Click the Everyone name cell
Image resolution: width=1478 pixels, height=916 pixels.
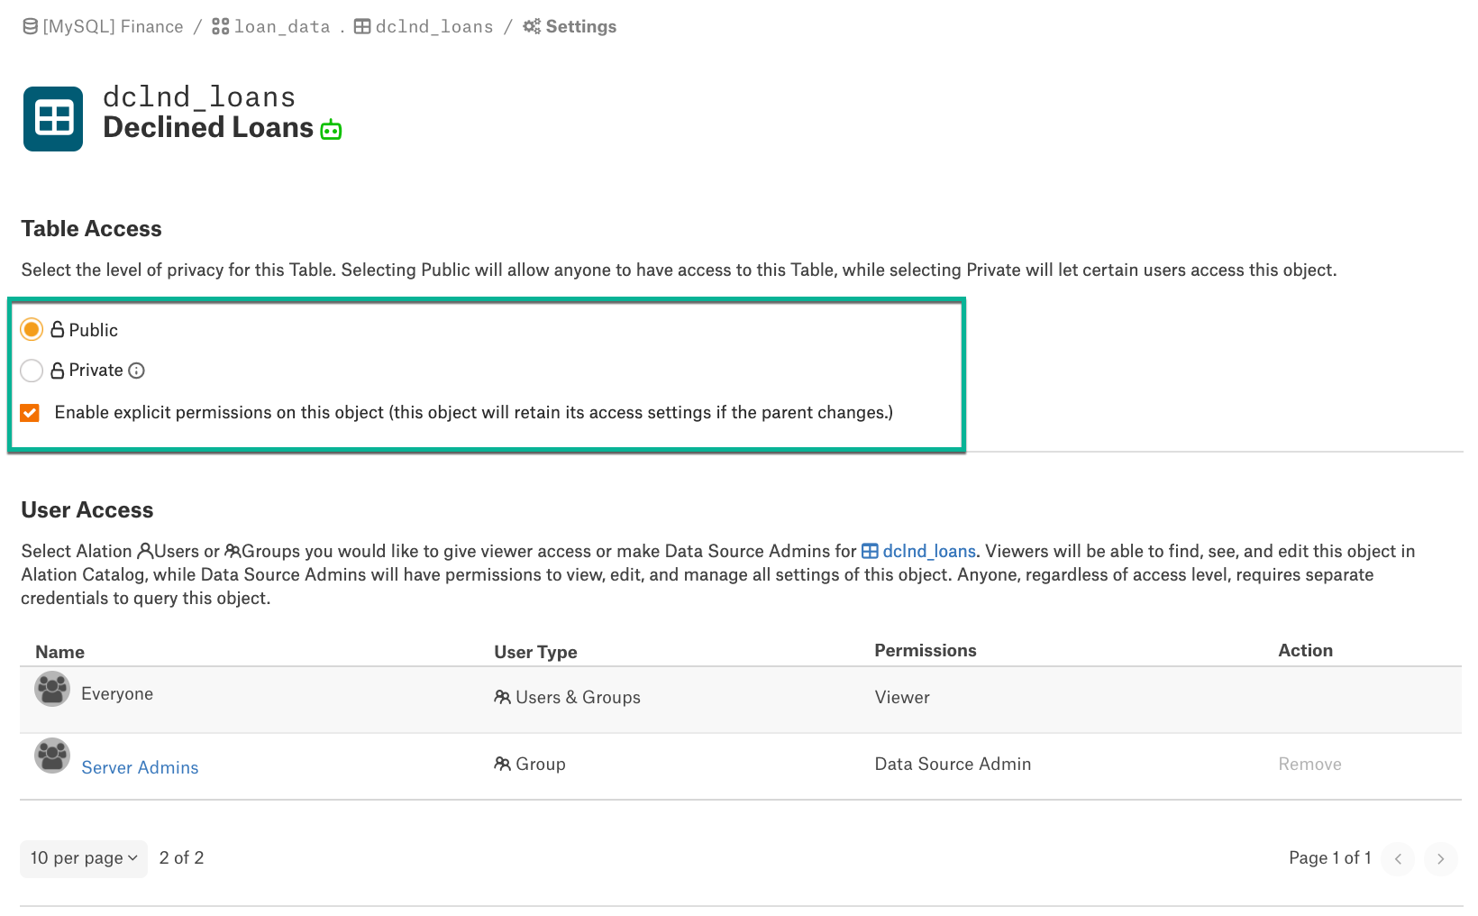(117, 693)
